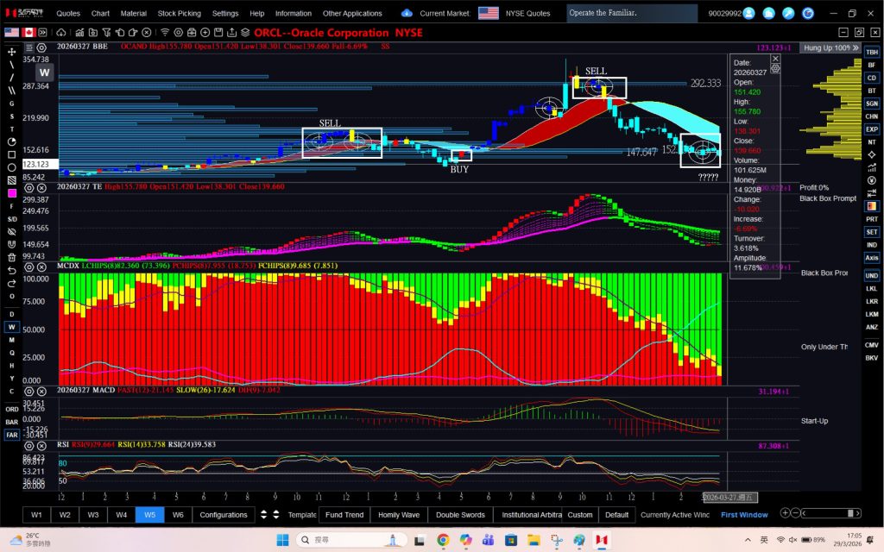Screen dimensions: 884x552
Task: Open settings gear in the price data popup
Action: 775,68
